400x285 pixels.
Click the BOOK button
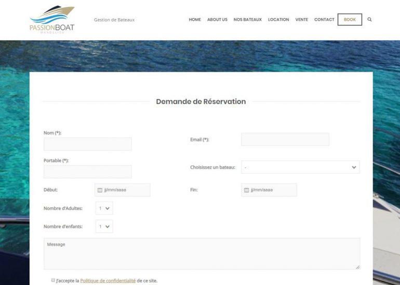coord(350,20)
